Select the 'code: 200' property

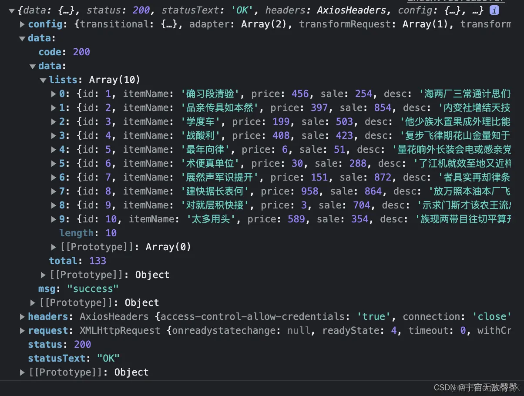tap(64, 52)
